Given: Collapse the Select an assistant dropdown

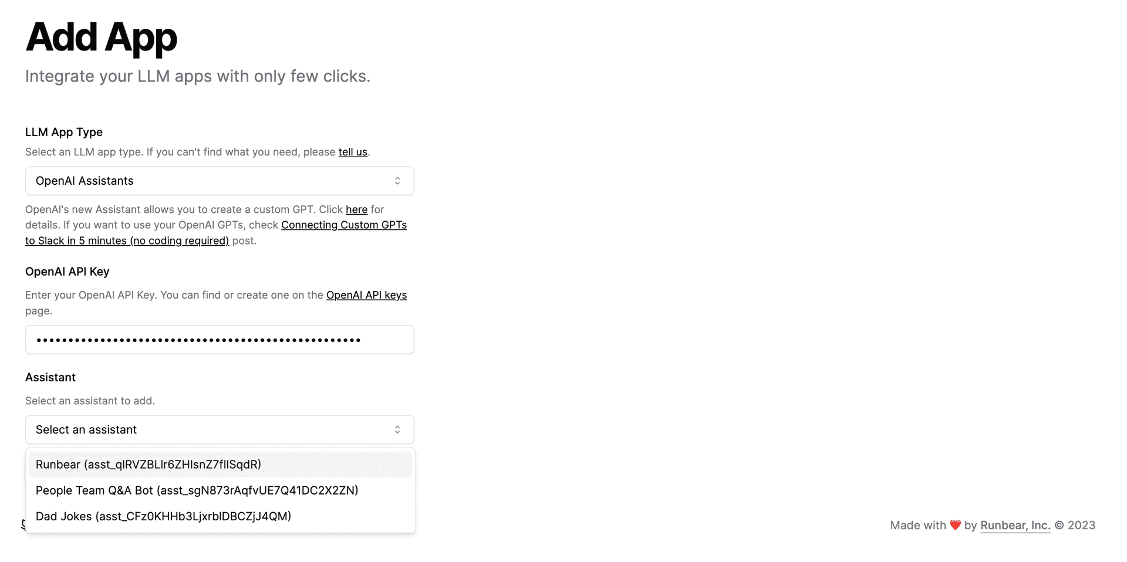Looking at the screenshot, I should point(220,430).
